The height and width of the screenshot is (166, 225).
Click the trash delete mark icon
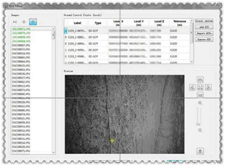tap(200, 151)
